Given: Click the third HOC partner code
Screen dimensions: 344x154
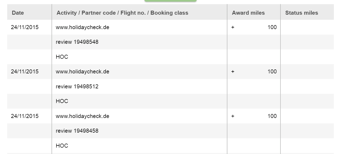Looking at the screenshot, I should pyautogui.click(x=62, y=146).
